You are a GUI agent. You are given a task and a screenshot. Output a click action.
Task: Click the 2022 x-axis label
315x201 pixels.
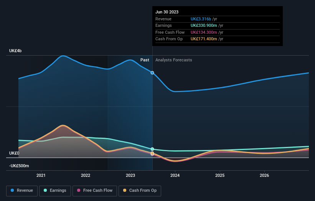(x=86, y=175)
